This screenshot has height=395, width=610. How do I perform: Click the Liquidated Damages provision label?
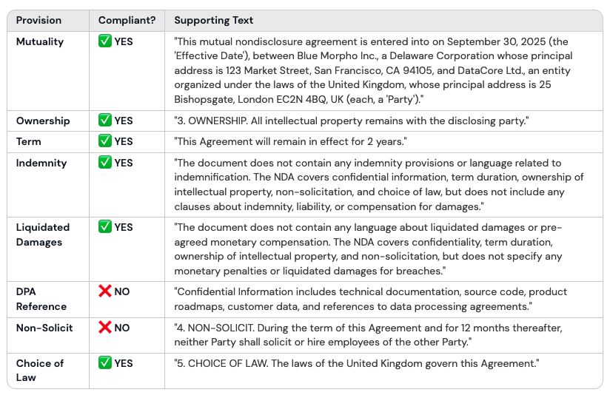43,234
